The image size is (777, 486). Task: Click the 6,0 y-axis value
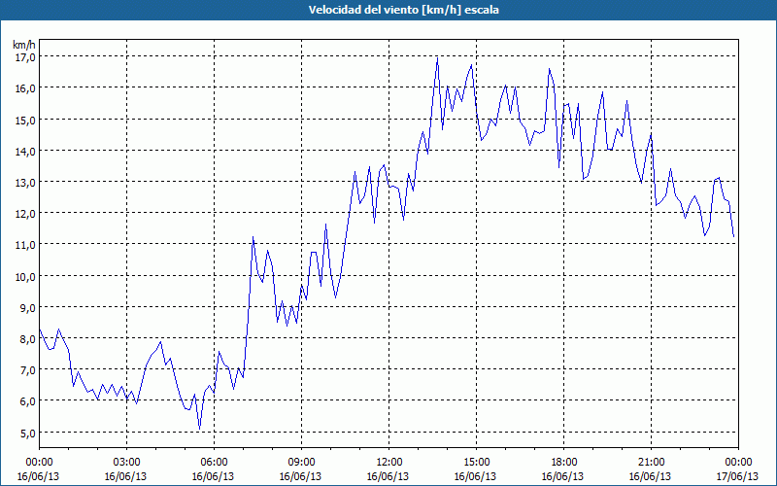point(27,401)
